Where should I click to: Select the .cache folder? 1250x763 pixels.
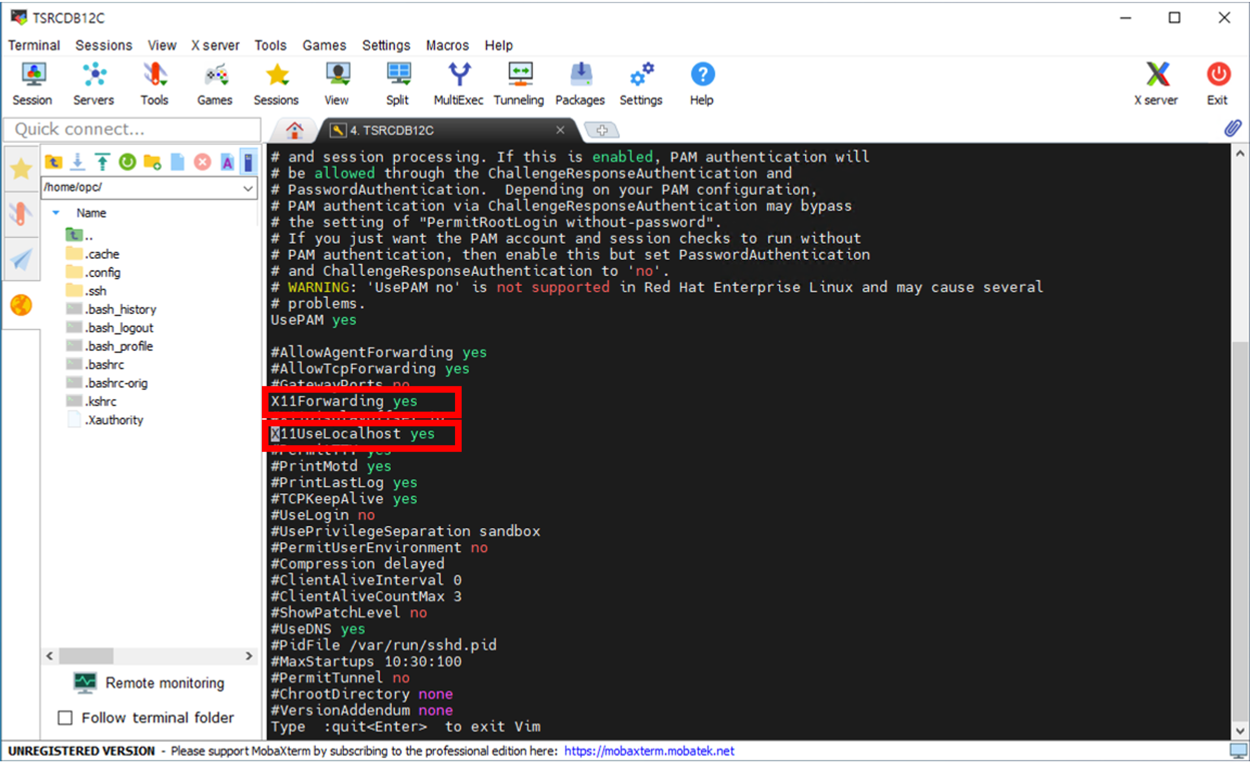coord(93,254)
